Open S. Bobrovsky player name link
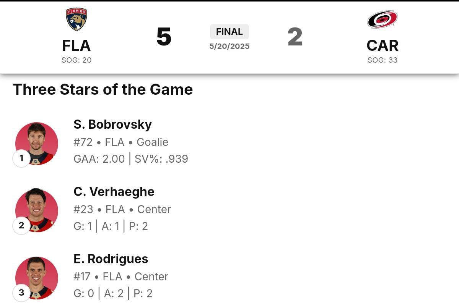Screen dimensions: 459x304 tap(112, 125)
